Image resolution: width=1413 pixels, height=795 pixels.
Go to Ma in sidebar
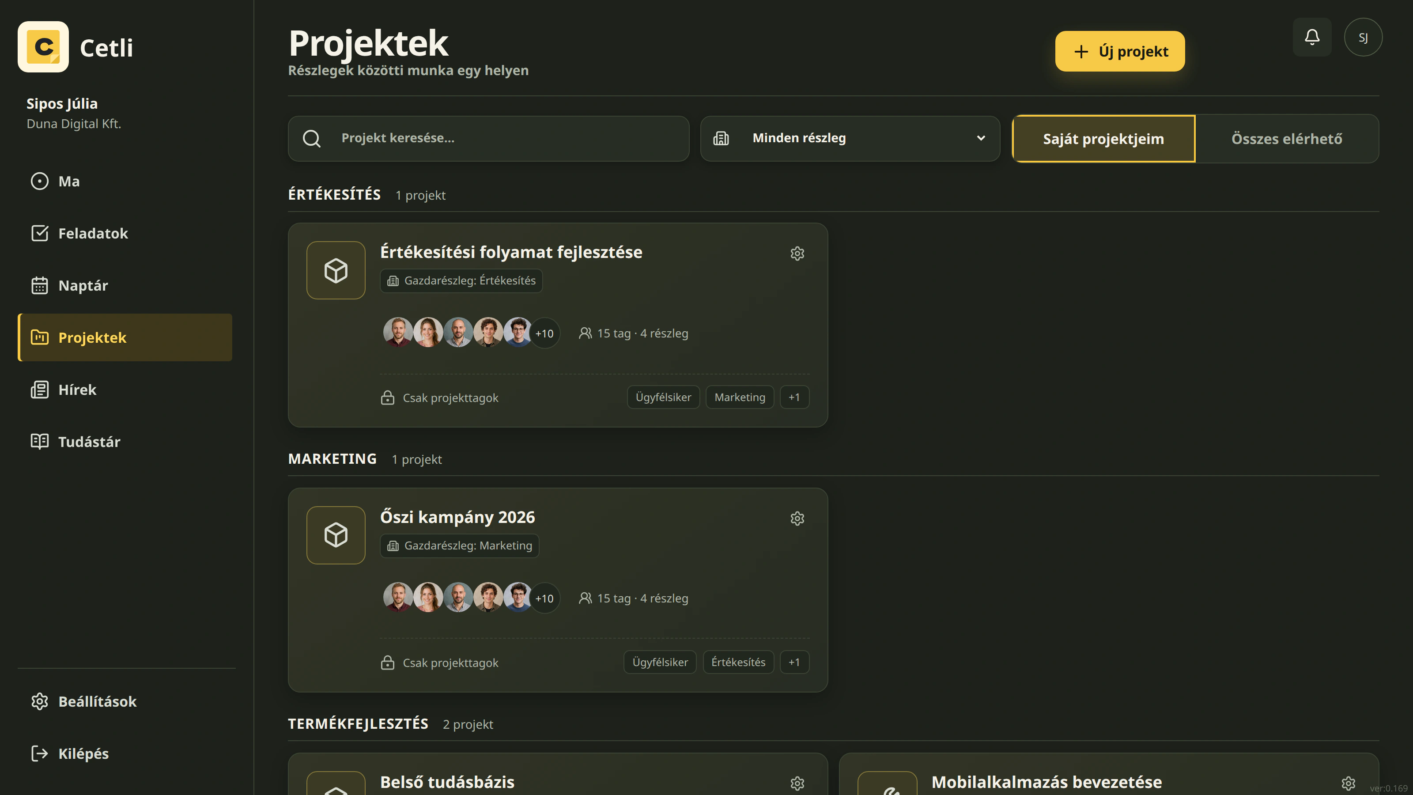point(125,181)
